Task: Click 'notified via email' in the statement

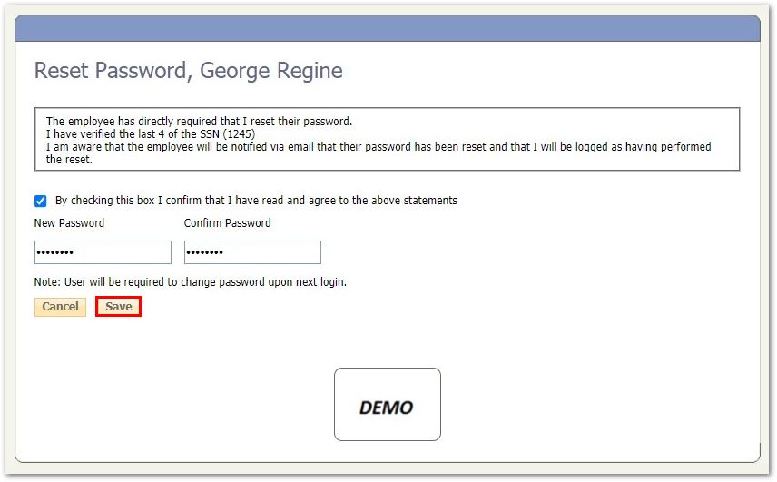Action: point(344,147)
